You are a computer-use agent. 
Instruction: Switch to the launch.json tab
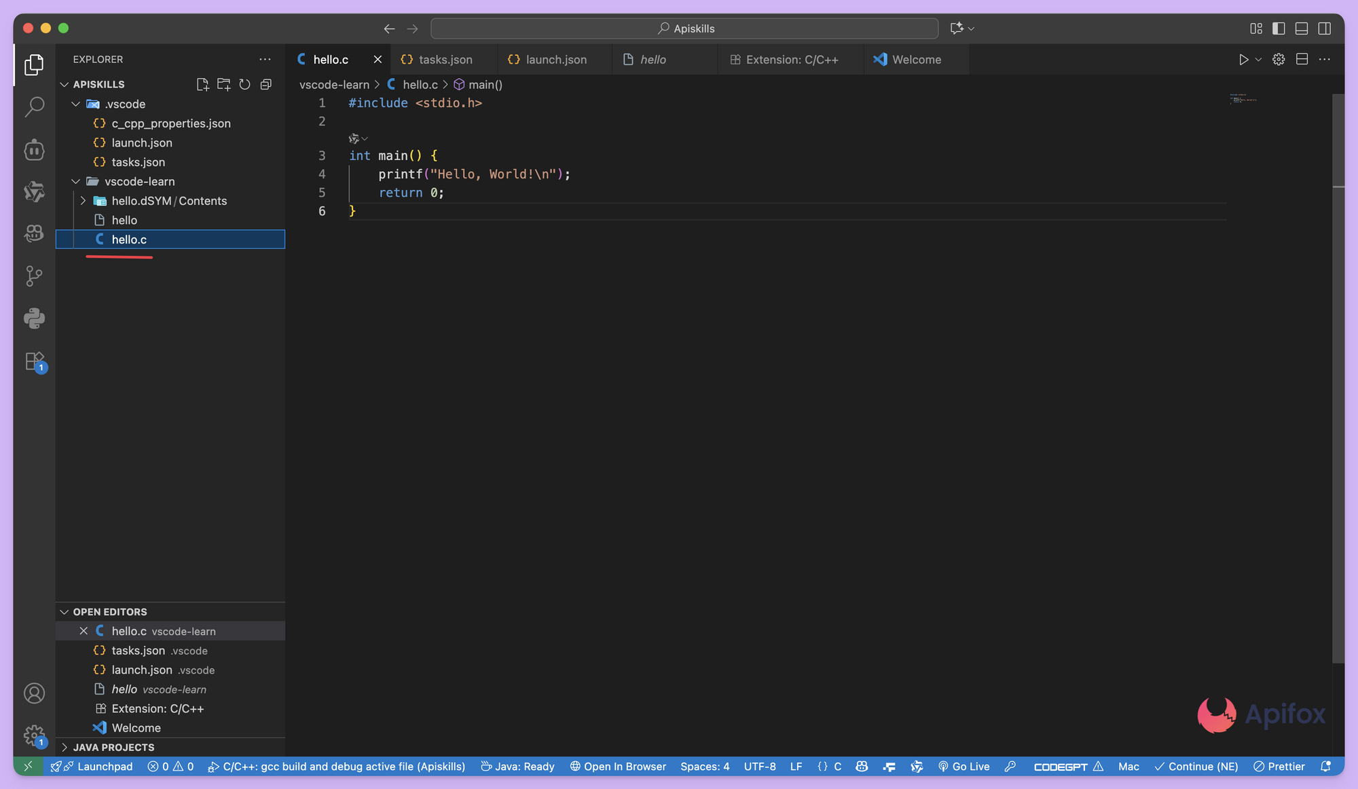click(555, 59)
